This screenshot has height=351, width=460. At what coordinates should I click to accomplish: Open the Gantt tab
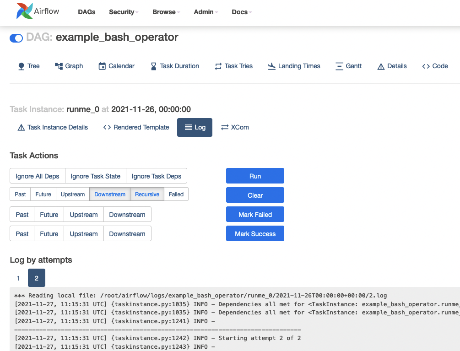click(348, 66)
